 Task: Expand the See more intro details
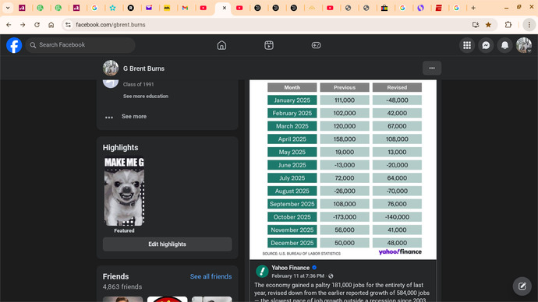coord(134,117)
